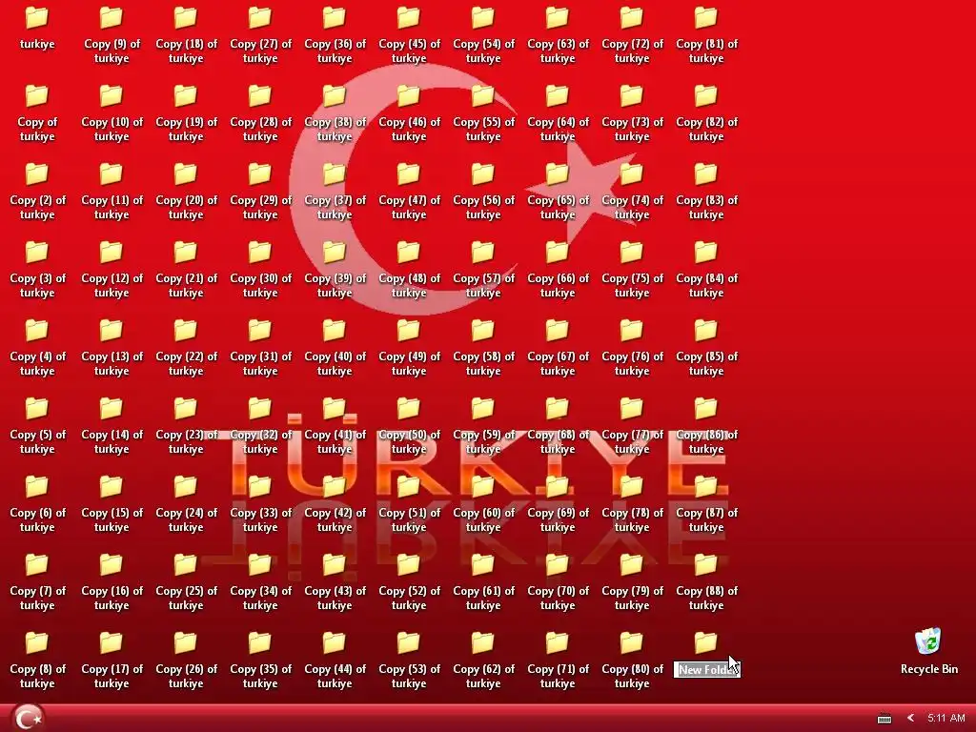Click Copy (45) of turkiye folder
This screenshot has width=976, height=732.
point(409,17)
